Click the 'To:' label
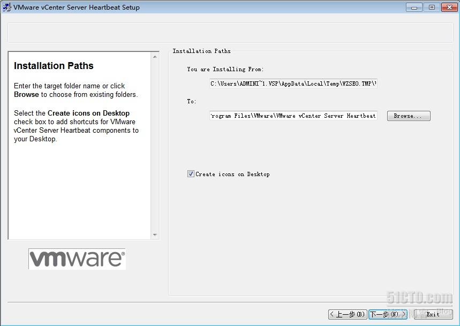Image resolution: width=460 pixels, height=326 pixels. pos(192,101)
